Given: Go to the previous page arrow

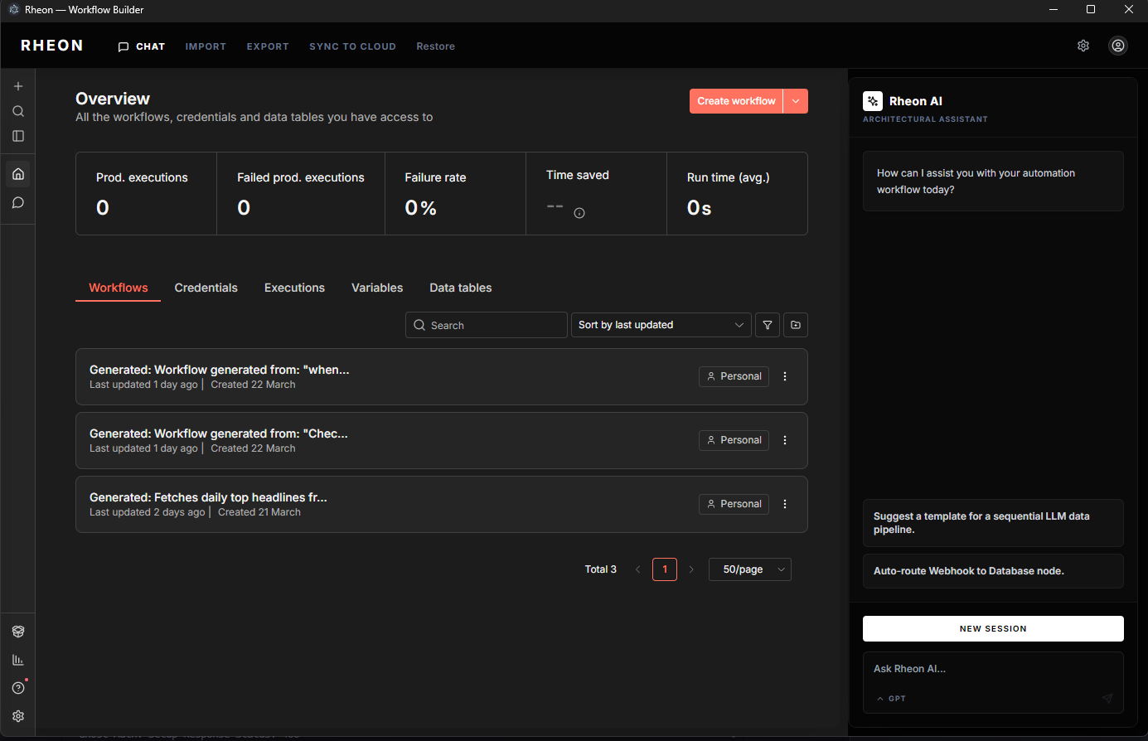Looking at the screenshot, I should tap(637, 569).
